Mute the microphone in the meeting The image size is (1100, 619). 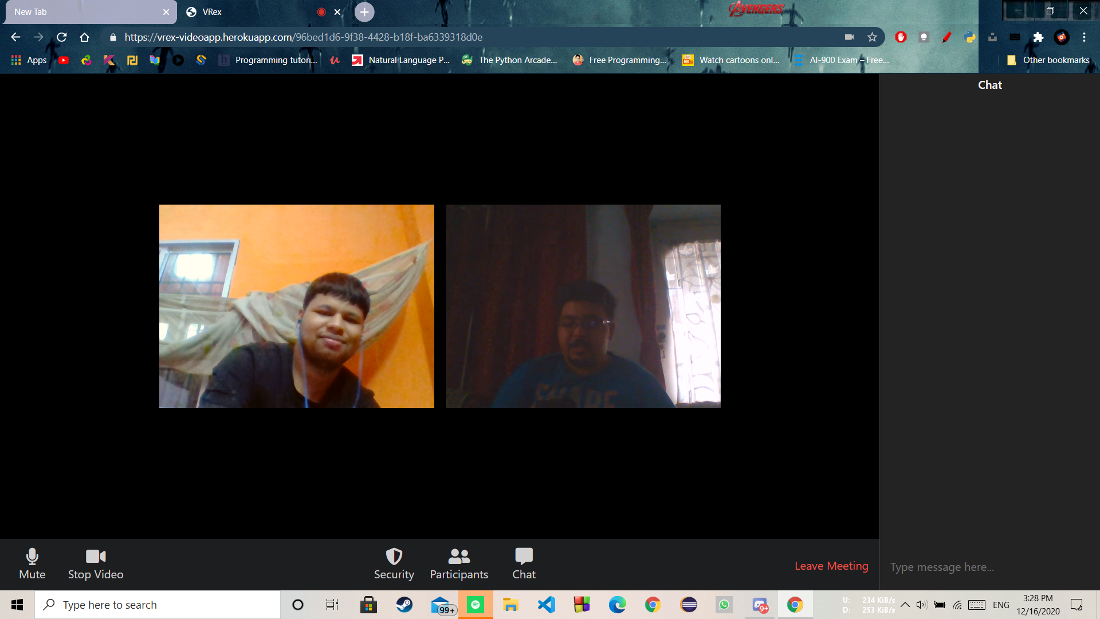pos(32,564)
